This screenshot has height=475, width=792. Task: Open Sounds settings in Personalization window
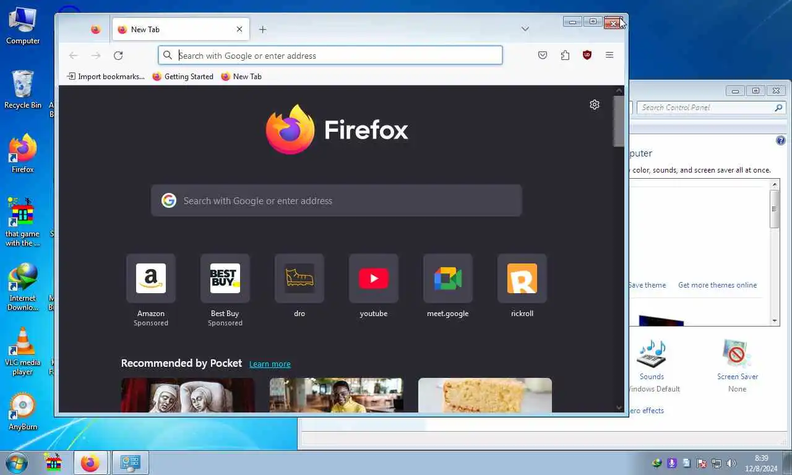pos(652,366)
